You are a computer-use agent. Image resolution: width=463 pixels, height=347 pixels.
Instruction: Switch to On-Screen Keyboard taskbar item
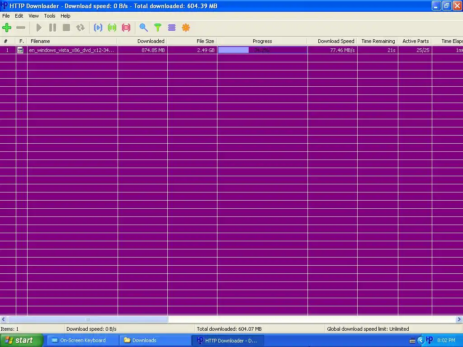[83, 341]
